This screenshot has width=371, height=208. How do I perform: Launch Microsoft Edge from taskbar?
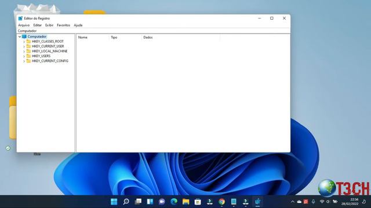[174, 202]
